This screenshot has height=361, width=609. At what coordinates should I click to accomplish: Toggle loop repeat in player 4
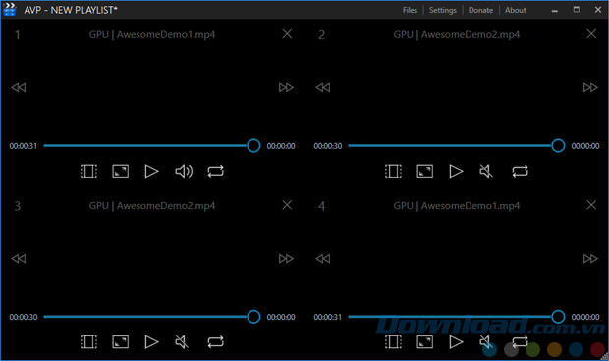520,342
